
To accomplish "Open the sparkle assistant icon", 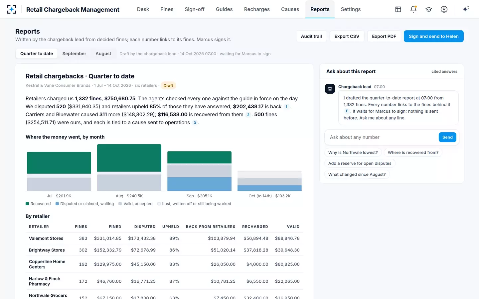I will click(466, 9).
